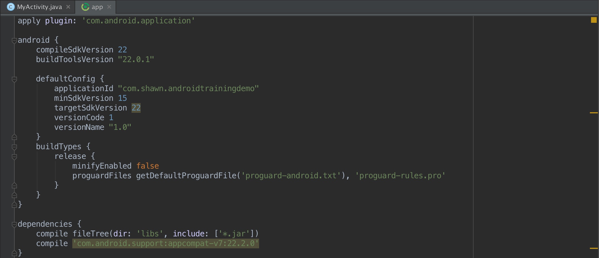The height and width of the screenshot is (258, 599).
Task: Click fold end marker of buildTypes block
Action: click(x=14, y=195)
